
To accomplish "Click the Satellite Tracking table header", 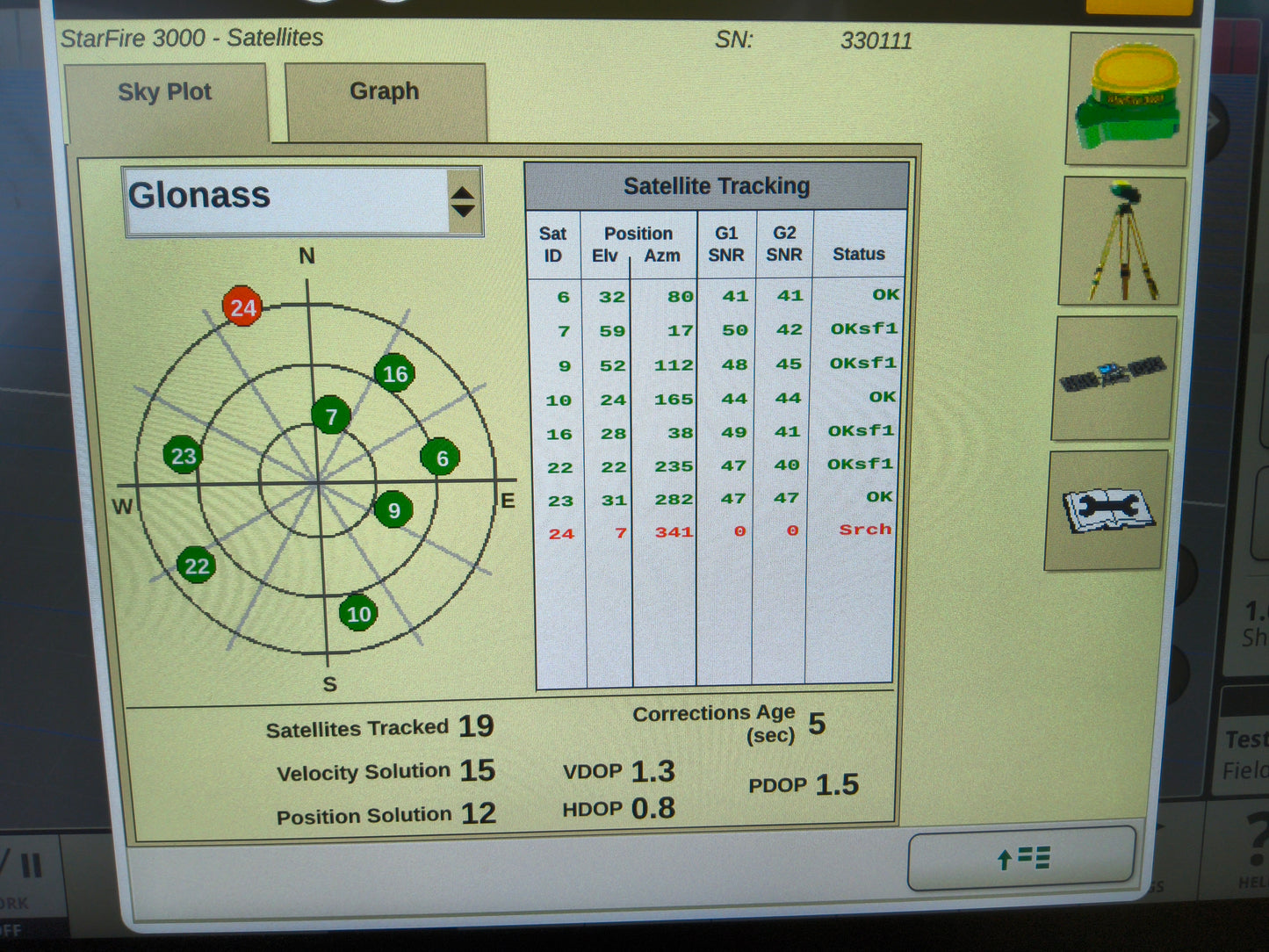I will 716,185.
